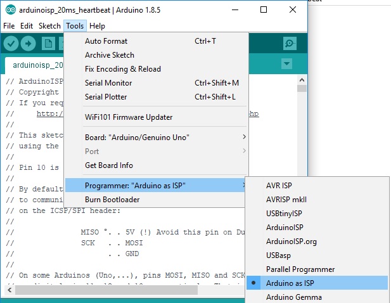Open the Sketch menu

point(49,26)
